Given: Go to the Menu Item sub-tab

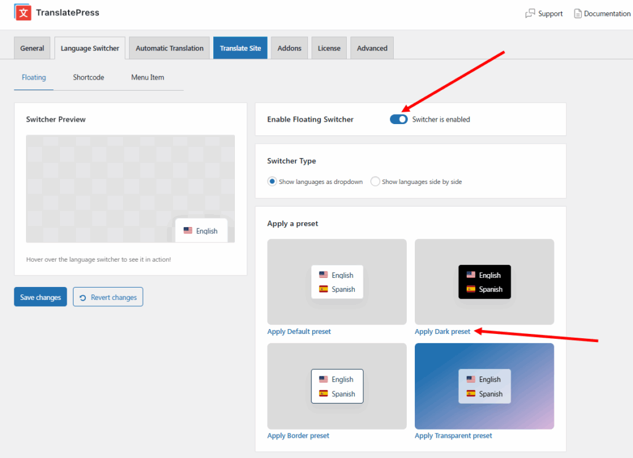Looking at the screenshot, I should coord(147,78).
